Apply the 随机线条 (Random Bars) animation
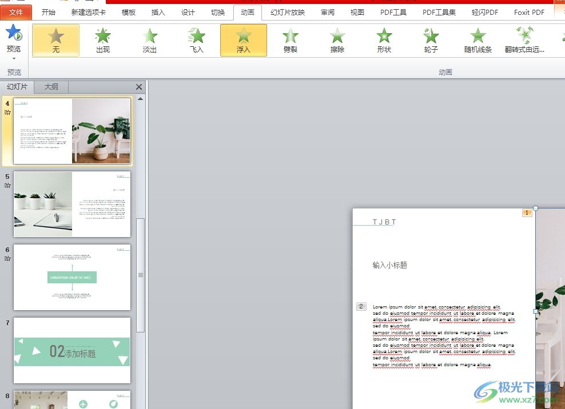The width and height of the screenshot is (565, 409). pos(478,40)
